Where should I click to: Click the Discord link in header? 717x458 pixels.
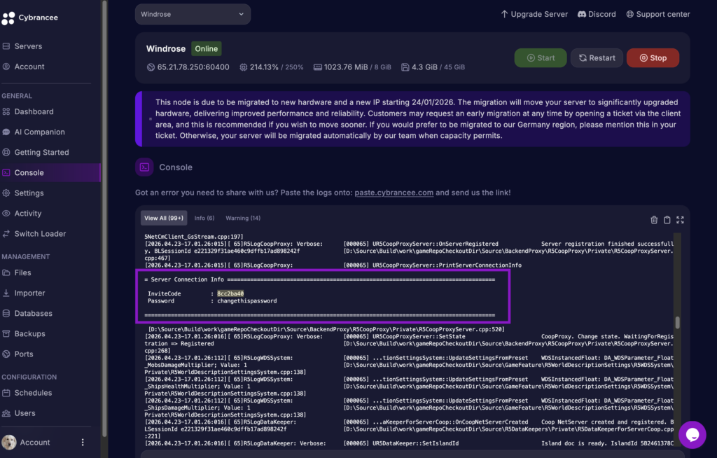click(x=597, y=14)
